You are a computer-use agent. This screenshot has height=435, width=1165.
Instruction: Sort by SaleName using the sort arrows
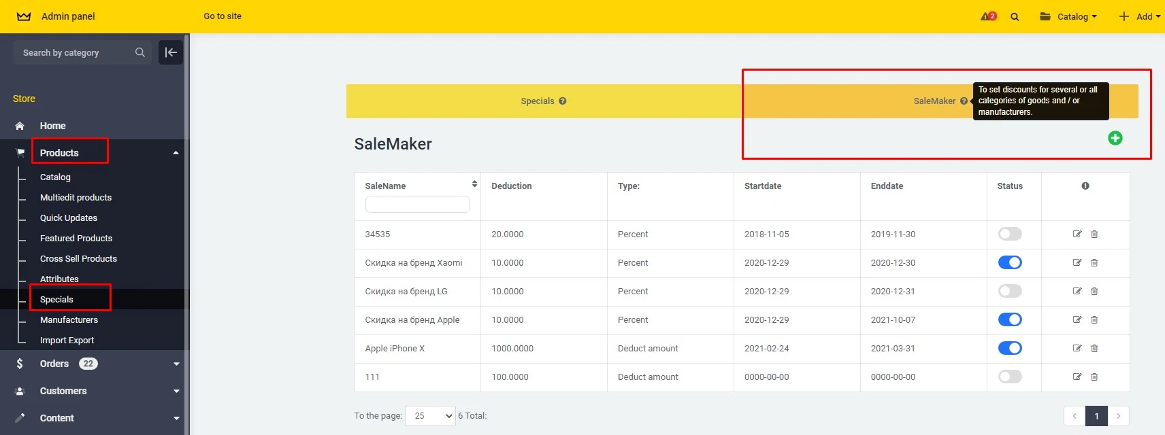[x=474, y=184]
